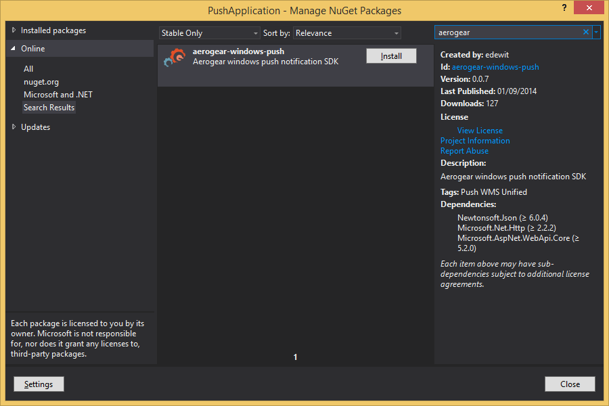The image size is (609, 406).
Task: Show the Search Results list
Action: click(49, 107)
